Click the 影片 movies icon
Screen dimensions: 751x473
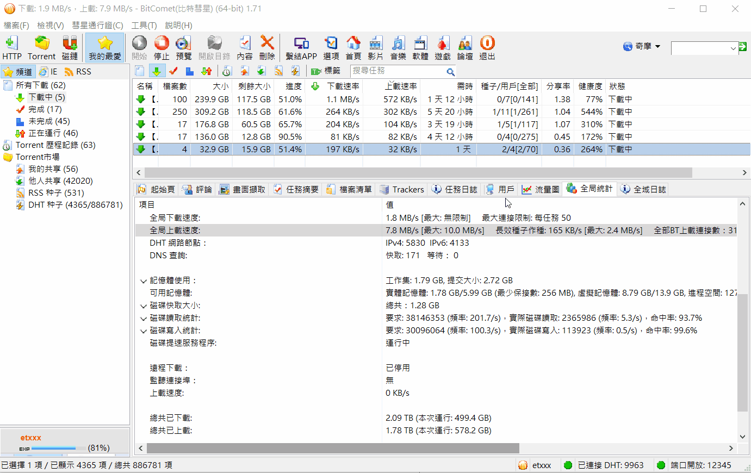tap(375, 48)
